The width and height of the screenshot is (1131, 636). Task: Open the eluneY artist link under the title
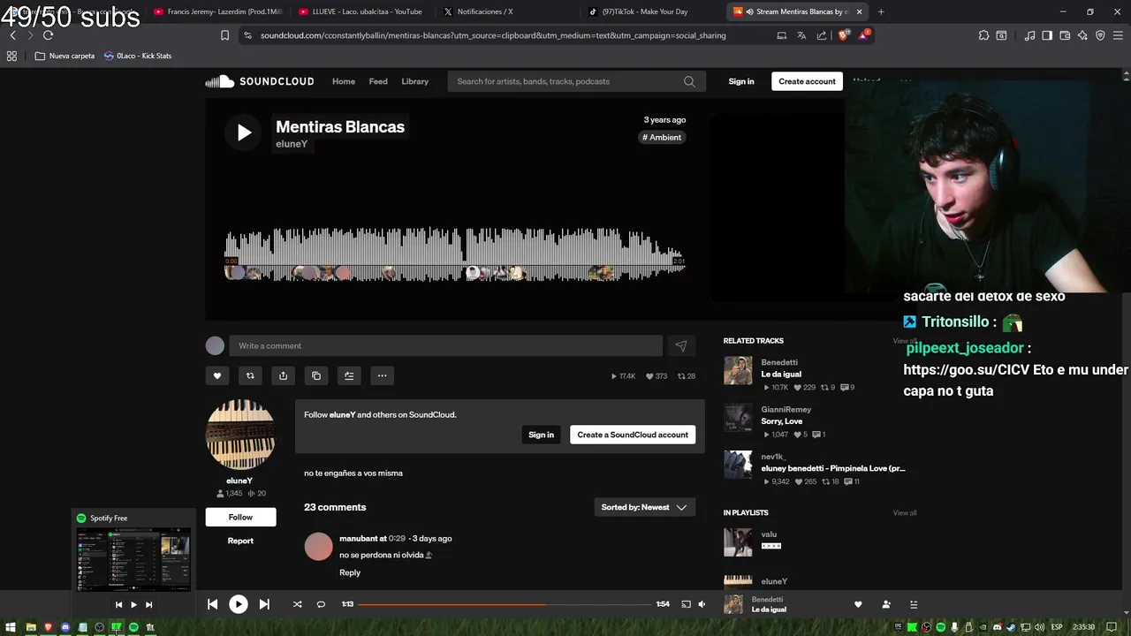coord(292,144)
